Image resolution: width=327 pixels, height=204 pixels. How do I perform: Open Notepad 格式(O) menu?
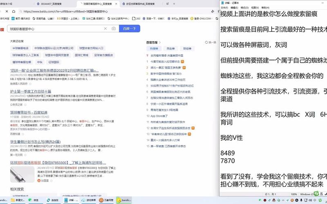click(x=244, y=7)
